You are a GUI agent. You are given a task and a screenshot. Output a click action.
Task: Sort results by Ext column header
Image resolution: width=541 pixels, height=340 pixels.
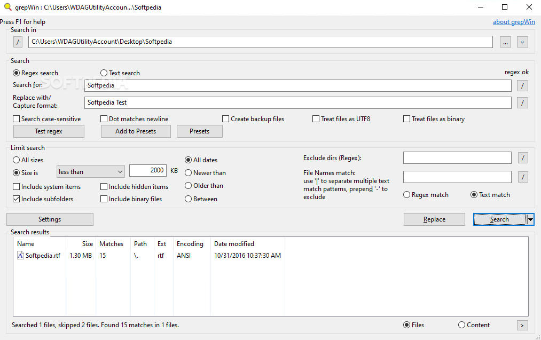[163, 244]
